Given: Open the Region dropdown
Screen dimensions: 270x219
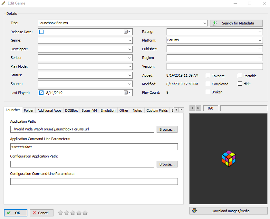Looking at the screenshot, I should coord(260,58).
